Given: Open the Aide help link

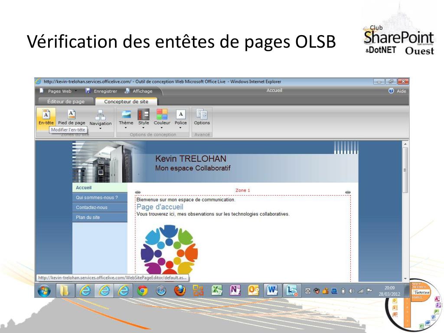Looking at the screenshot, I should pos(398,91).
